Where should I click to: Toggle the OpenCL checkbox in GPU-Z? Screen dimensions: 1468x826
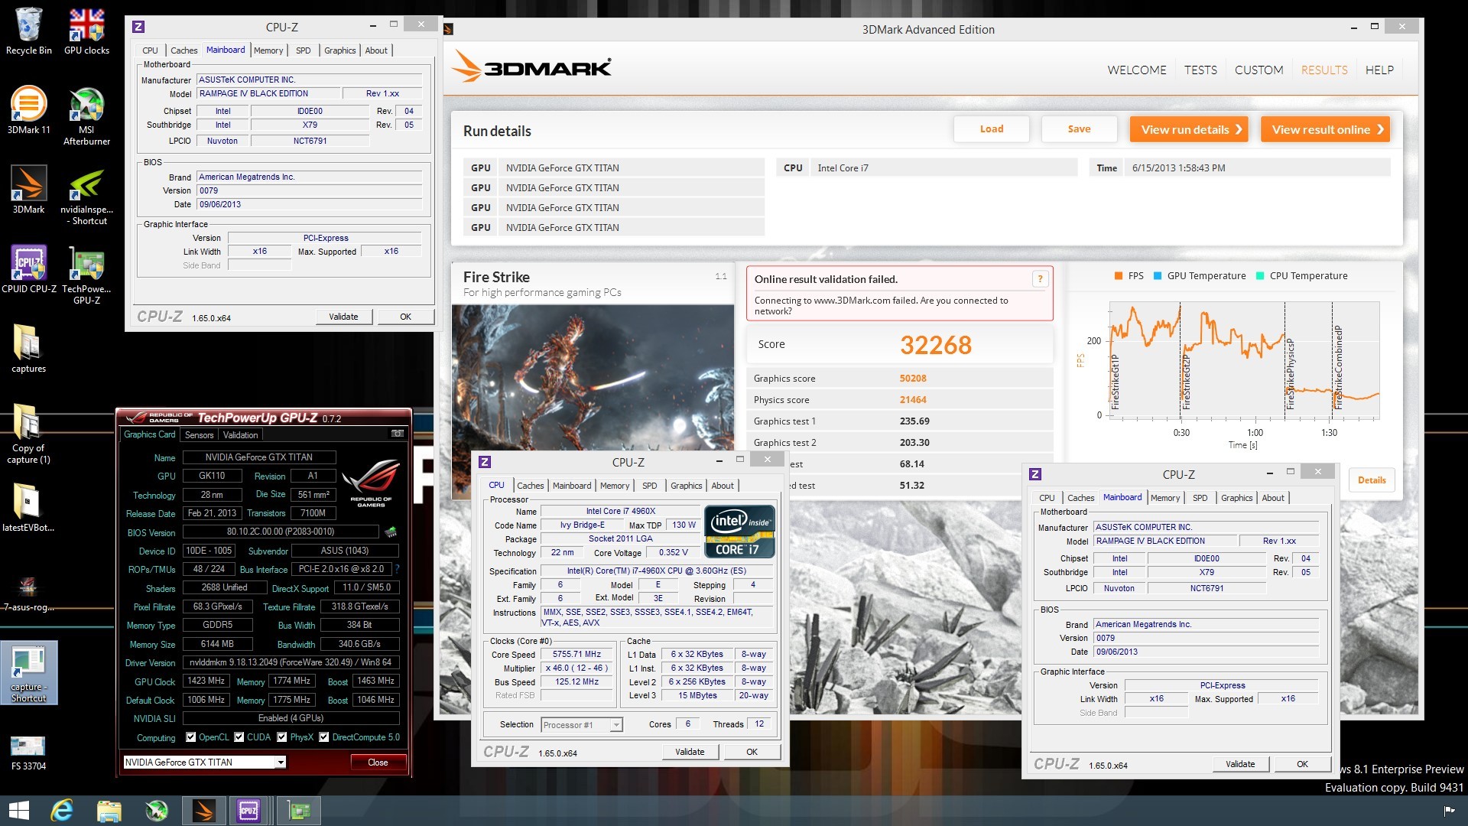click(x=190, y=737)
